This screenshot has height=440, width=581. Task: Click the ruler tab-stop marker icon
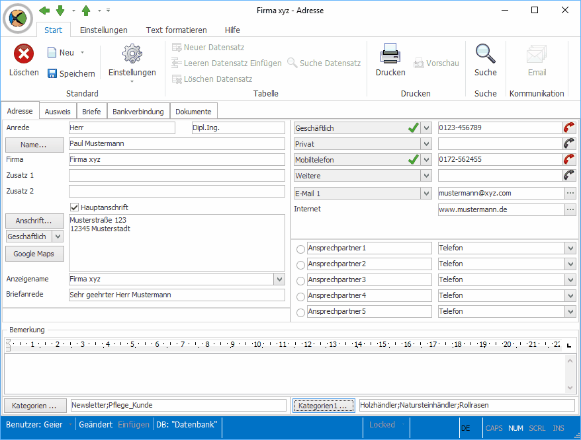click(569, 346)
